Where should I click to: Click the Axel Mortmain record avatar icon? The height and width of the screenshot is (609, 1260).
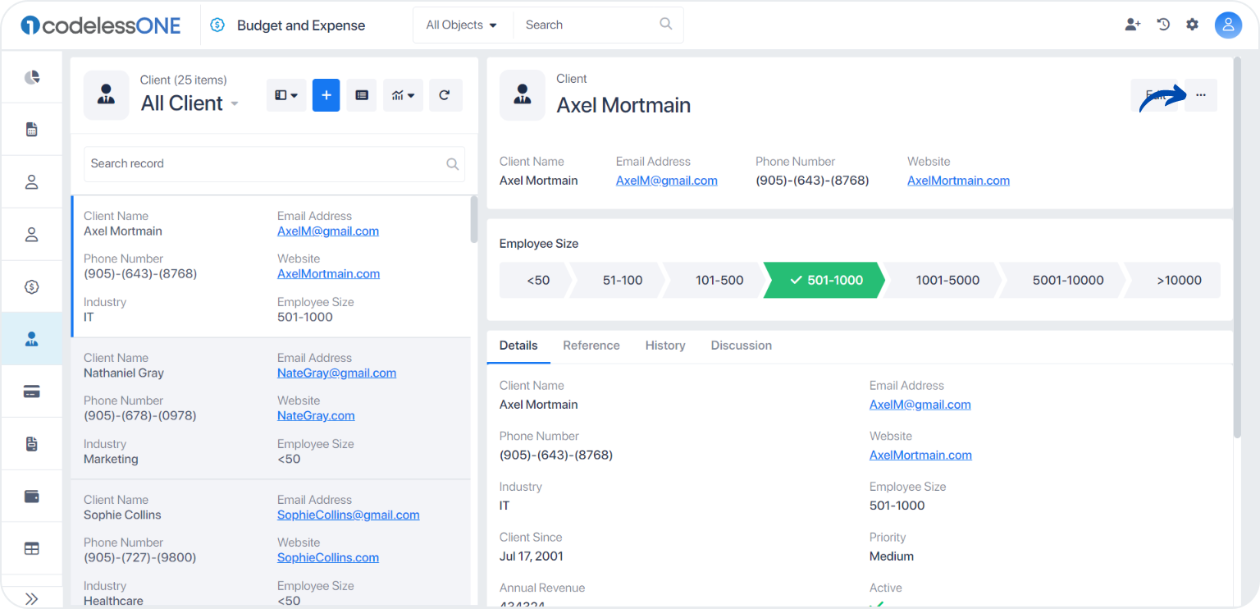point(523,95)
